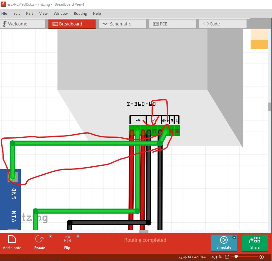Click the 401 % zoom level field
272x261 pixels.
(216, 257)
